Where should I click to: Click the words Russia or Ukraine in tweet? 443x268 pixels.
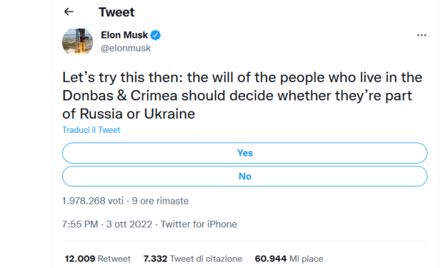[137, 114]
